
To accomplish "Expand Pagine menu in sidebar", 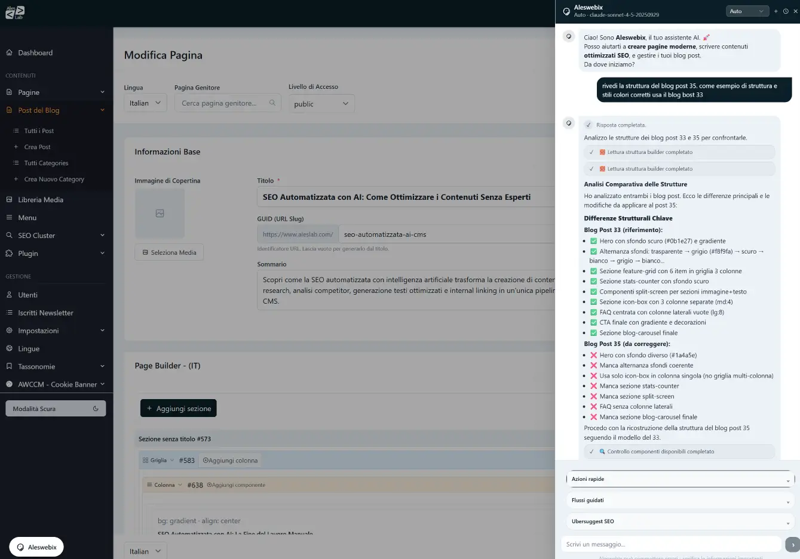I will [56, 92].
